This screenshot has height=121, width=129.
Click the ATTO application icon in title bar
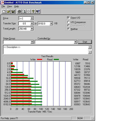coord(2,3)
